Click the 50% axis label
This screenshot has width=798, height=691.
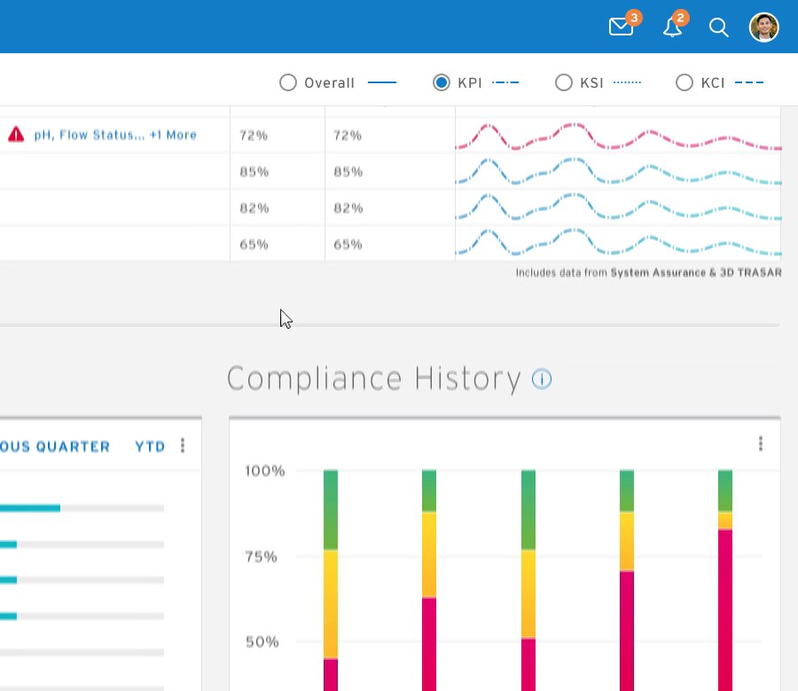(262, 641)
